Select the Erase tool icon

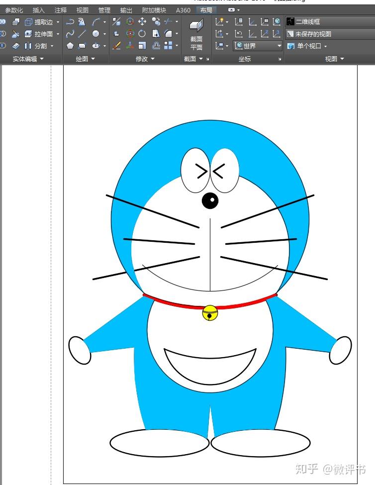[x=116, y=46]
